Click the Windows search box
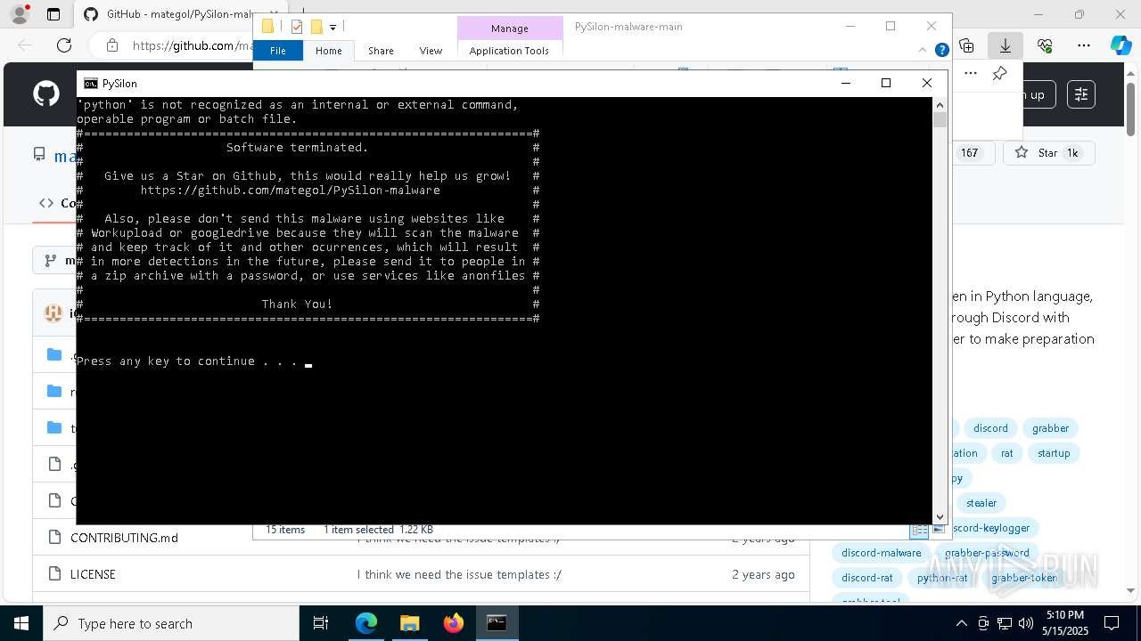The height and width of the screenshot is (641, 1141). (x=171, y=623)
